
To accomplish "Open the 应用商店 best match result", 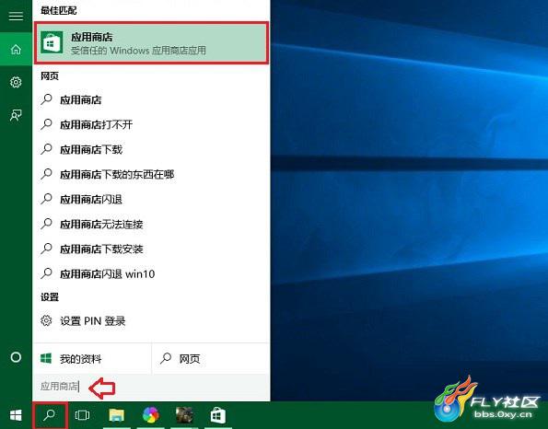I will (151, 43).
